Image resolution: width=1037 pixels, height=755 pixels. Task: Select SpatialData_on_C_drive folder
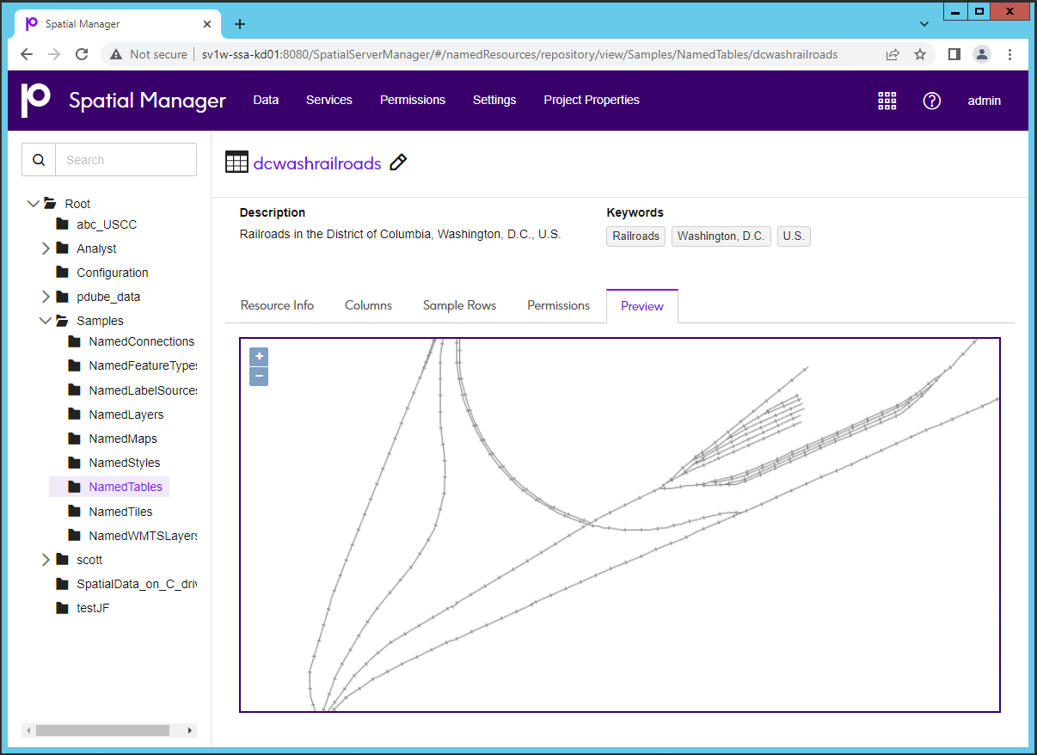click(x=137, y=584)
